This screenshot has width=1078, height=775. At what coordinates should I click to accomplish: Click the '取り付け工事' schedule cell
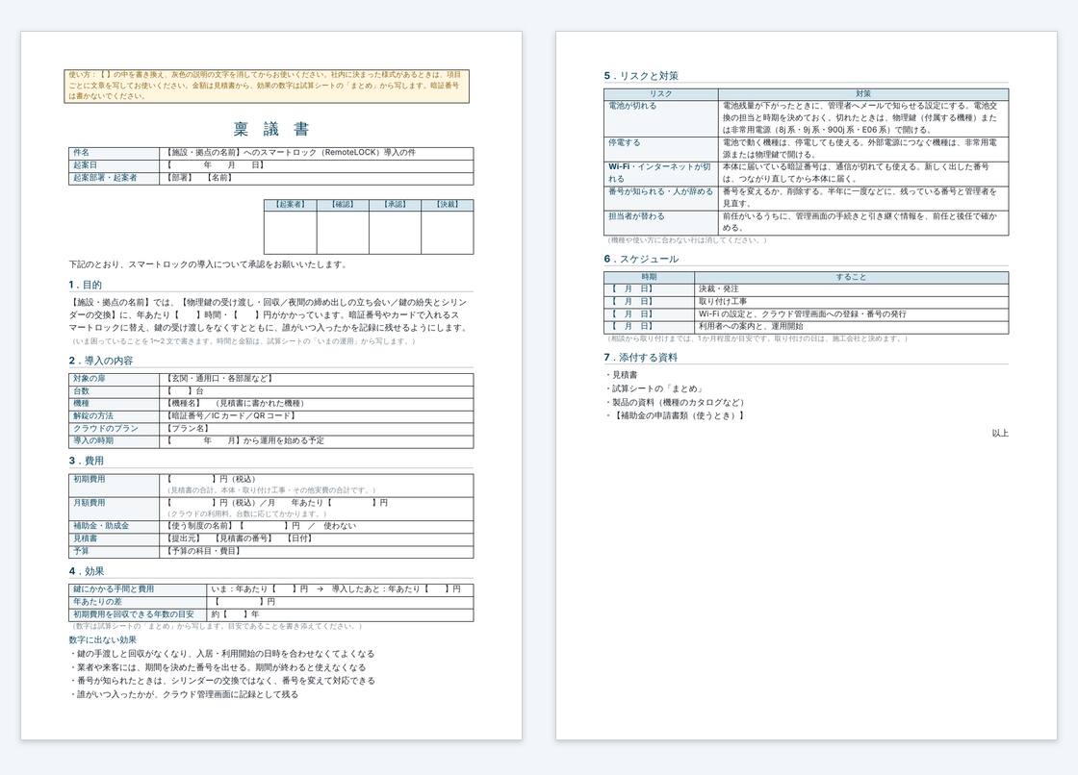coord(851,302)
